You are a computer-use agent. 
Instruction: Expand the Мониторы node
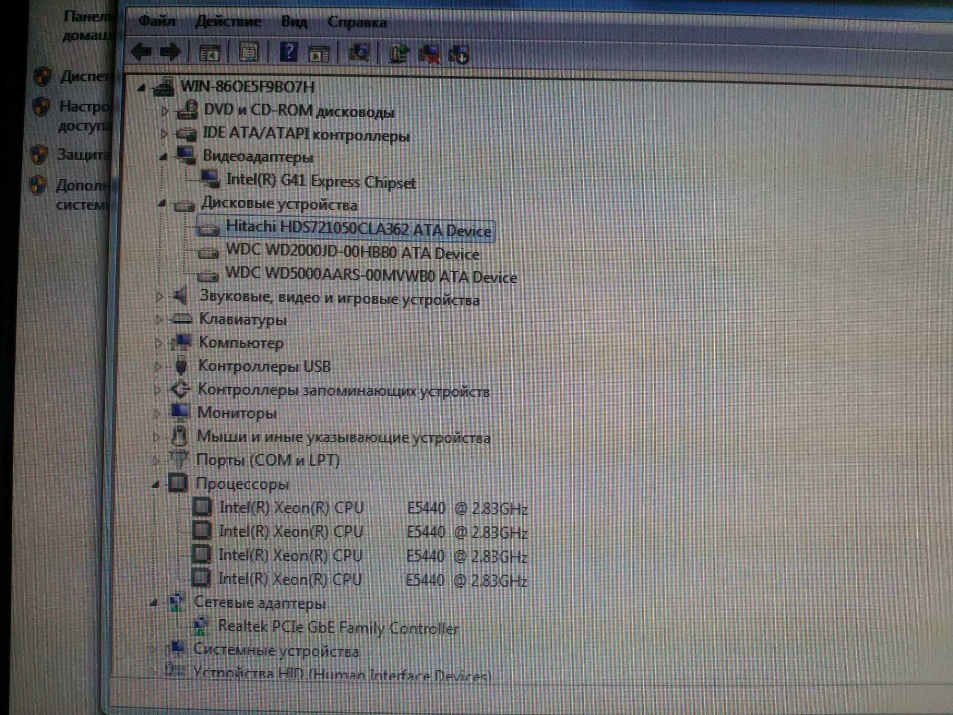pyautogui.click(x=157, y=413)
